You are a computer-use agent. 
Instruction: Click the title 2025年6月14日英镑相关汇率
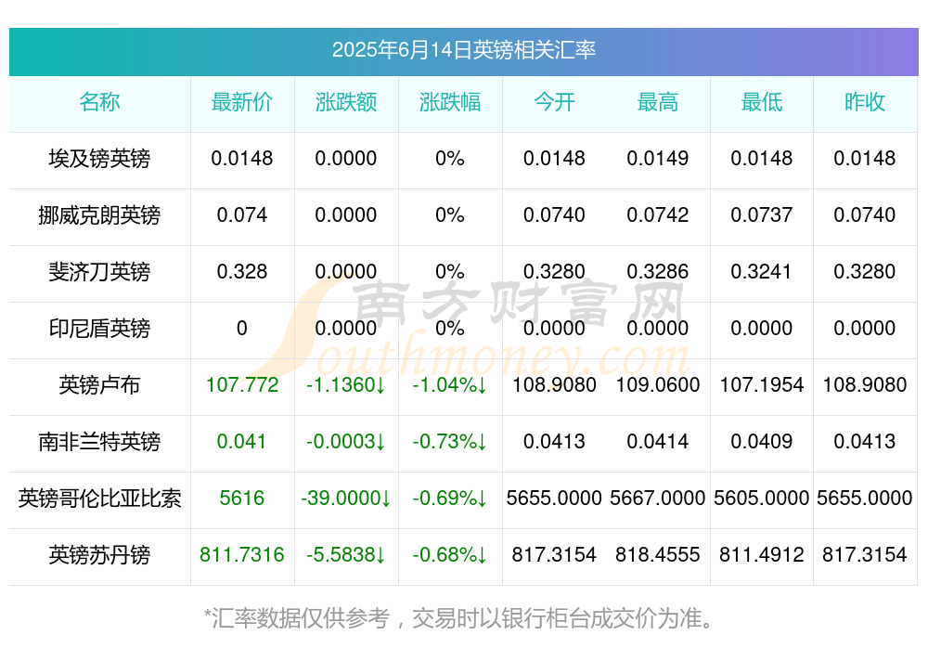click(x=463, y=50)
